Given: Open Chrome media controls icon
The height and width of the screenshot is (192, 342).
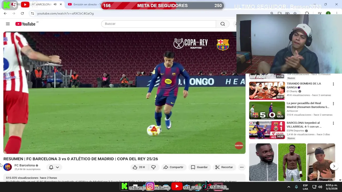Looking at the screenshot, I should click(x=320, y=13).
